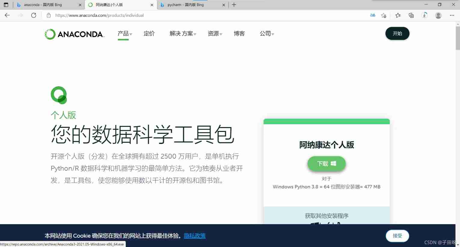Viewport: 460px width, 247px height.
Task: Close the pycharm Bing tab
Action: point(224,5)
